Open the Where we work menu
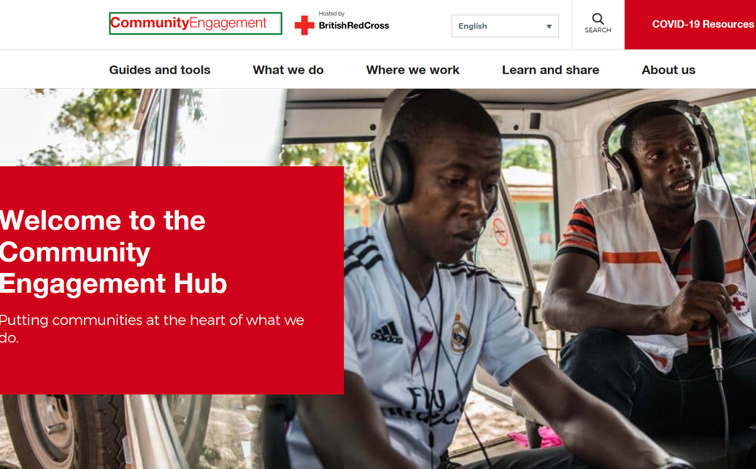 (x=413, y=70)
